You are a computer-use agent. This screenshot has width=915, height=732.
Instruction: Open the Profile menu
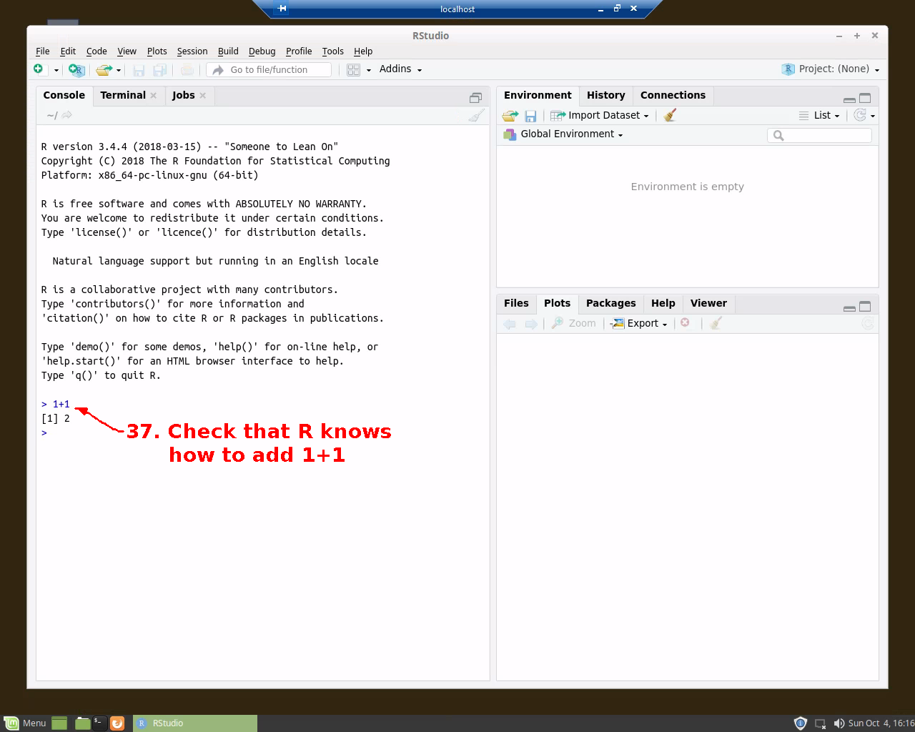coord(299,51)
